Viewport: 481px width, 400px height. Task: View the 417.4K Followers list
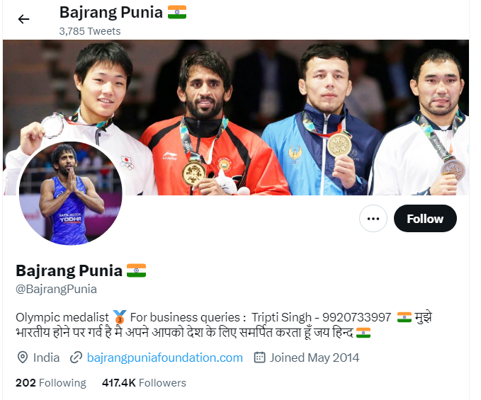(145, 383)
